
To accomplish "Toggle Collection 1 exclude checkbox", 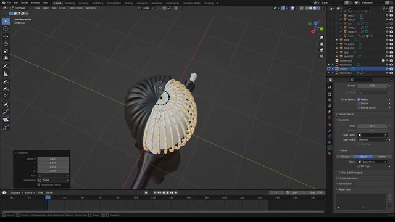I will click(383, 60).
